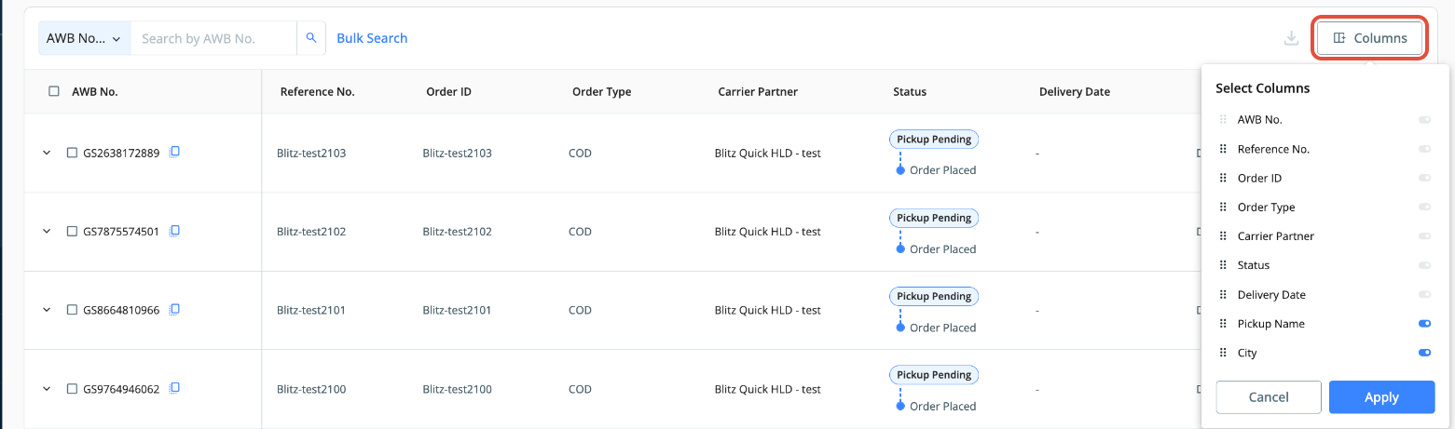Expand the GS2638172889 row details
This screenshot has height=429, width=1455.
(x=47, y=153)
